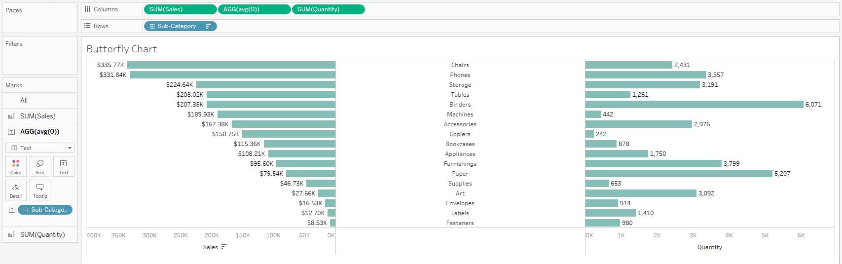
Task: Click the sort icon under Sales axis
Action: (224, 247)
